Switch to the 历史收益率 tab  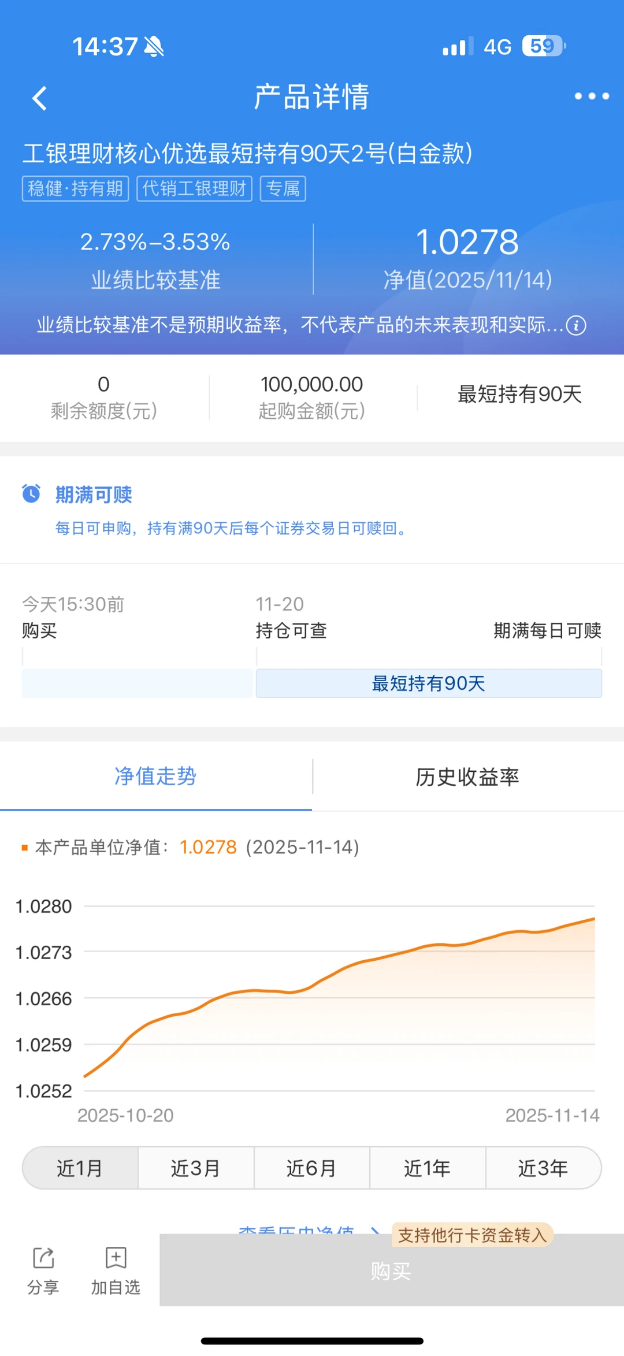(467, 777)
